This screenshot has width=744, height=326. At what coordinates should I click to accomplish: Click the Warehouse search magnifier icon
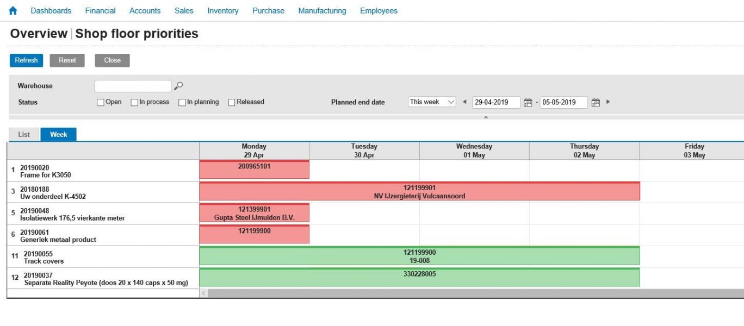pos(178,86)
